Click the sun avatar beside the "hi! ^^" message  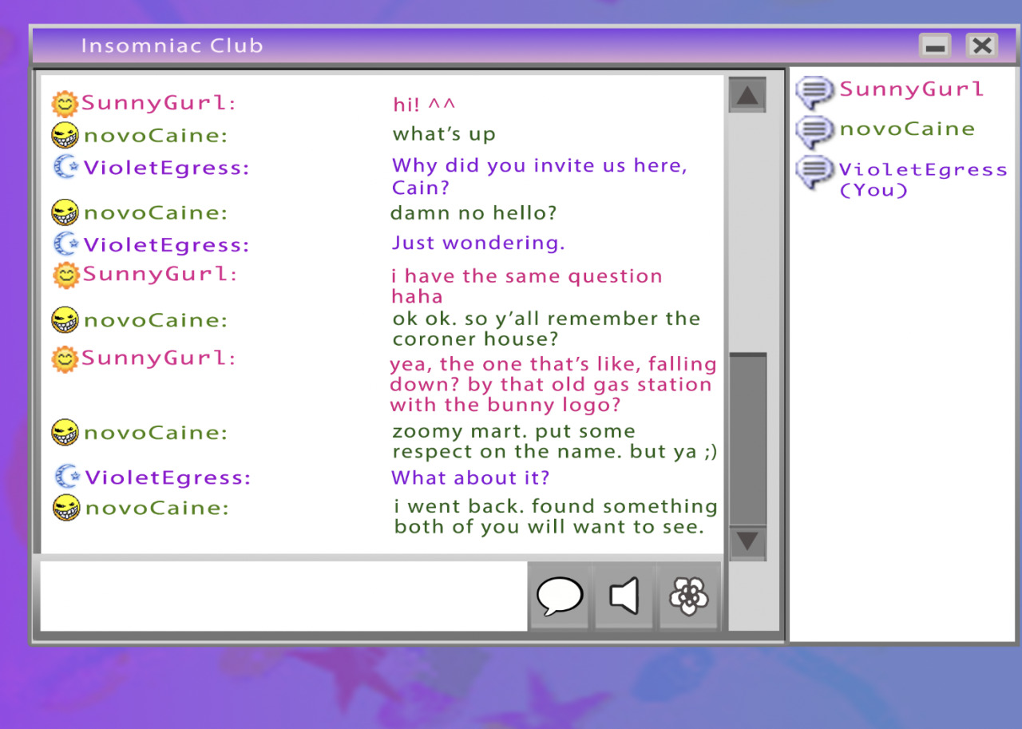65,103
